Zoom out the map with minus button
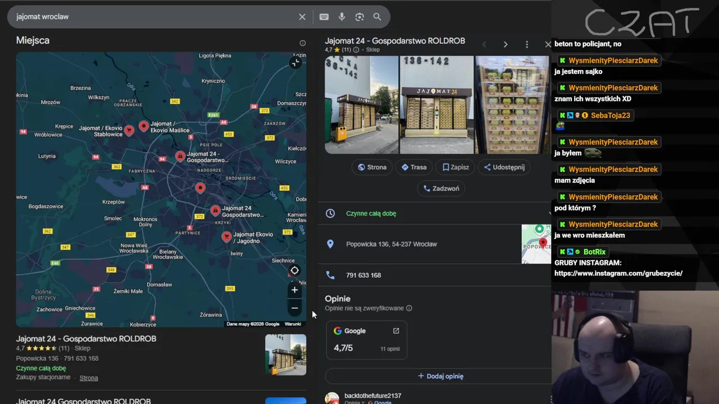The height and width of the screenshot is (404, 719). (x=294, y=308)
